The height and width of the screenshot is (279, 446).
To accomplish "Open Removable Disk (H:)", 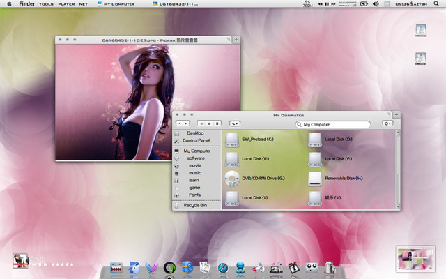I will (315, 179).
